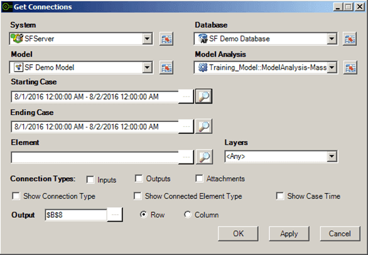This screenshot has height=255, width=368.
Task: Enable the Attachments connection type checkbox
Action: 199,178
